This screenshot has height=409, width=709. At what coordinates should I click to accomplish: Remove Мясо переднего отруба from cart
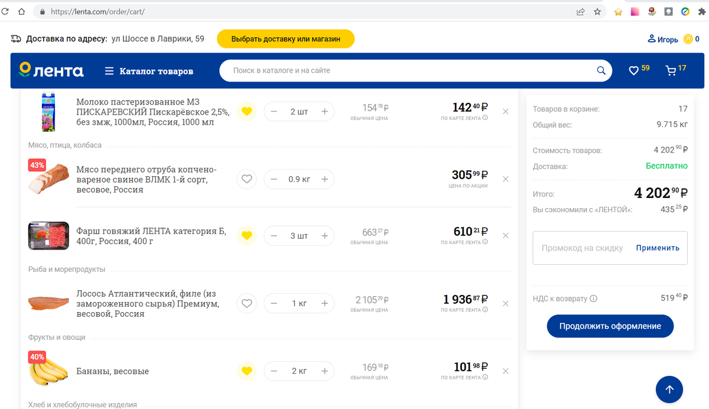(505, 178)
